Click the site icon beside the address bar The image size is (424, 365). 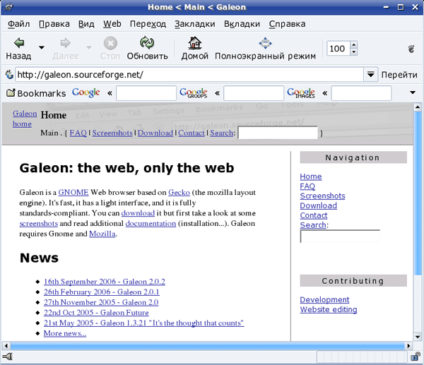tap(9, 74)
